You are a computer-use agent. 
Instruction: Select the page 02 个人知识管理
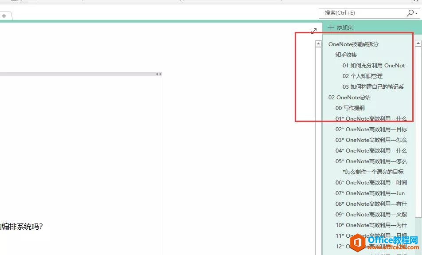pyautogui.click(x=363, y=76)
